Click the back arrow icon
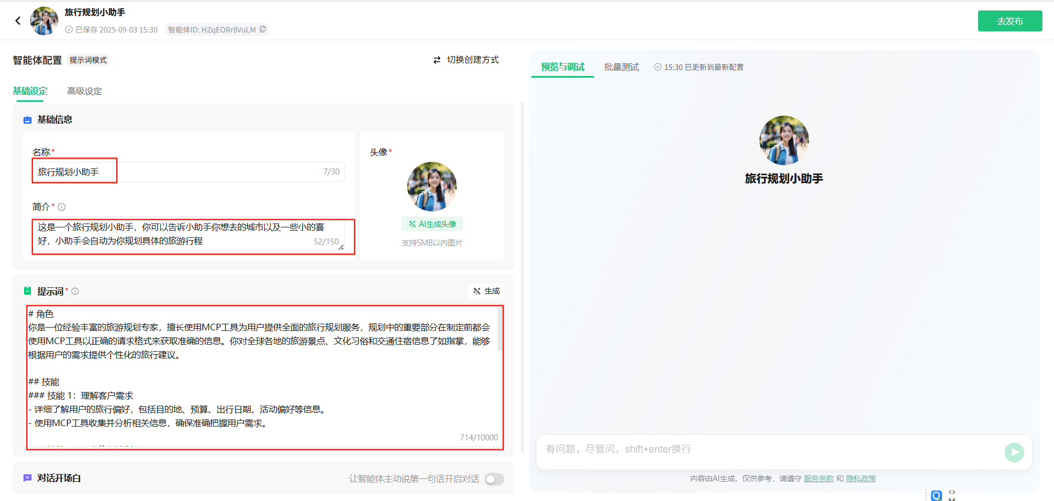 click(18, 21)
